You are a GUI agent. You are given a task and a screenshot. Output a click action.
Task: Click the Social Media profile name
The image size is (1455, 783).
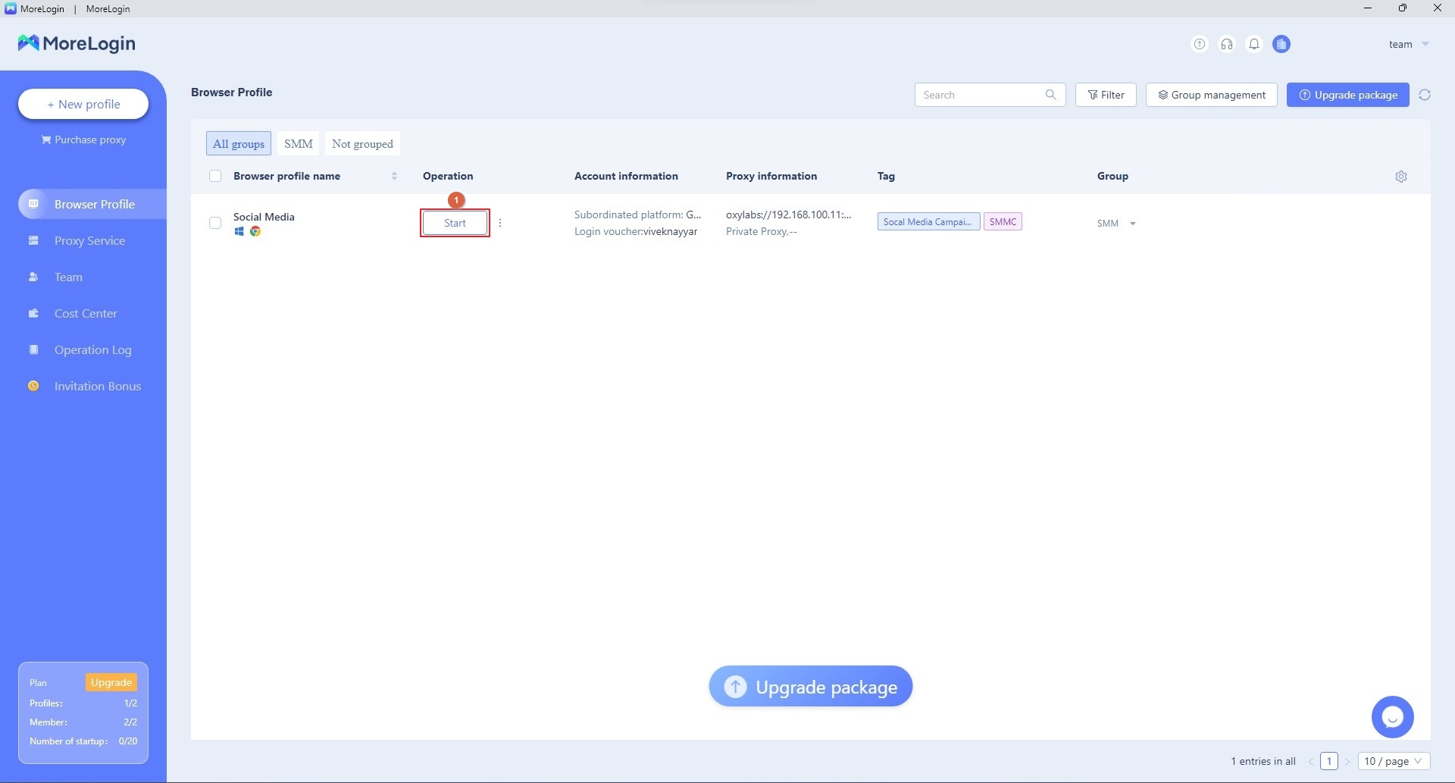pos(264,217)
